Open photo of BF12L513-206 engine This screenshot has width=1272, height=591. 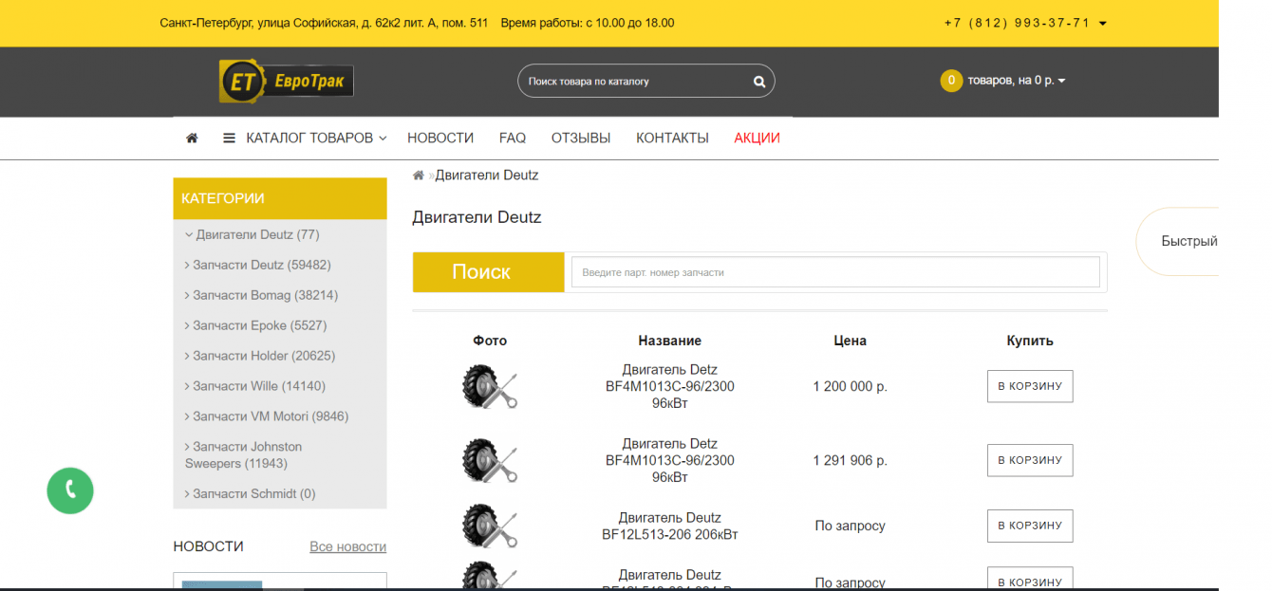click(x=490, y=526)
